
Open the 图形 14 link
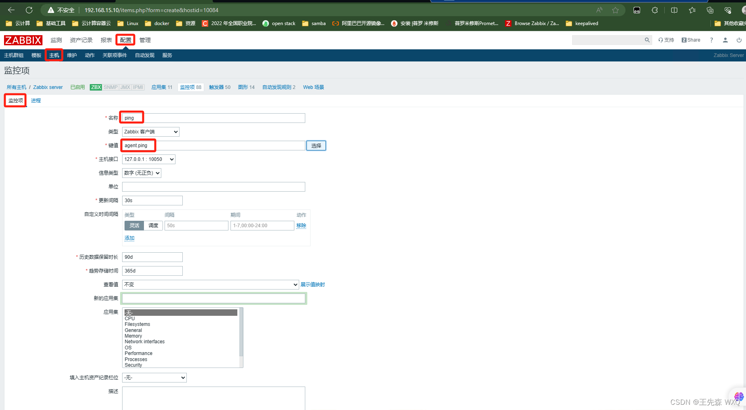(x=246, y=87)
